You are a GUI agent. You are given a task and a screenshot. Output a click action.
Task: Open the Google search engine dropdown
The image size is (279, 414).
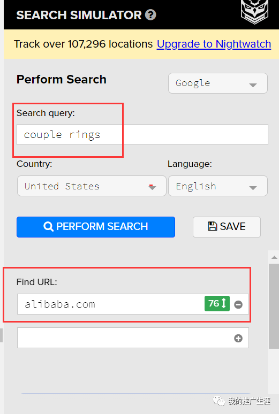click(218, 83)
